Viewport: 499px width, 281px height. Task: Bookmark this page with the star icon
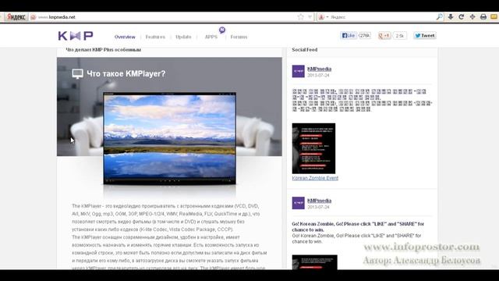tap(301, 17)
